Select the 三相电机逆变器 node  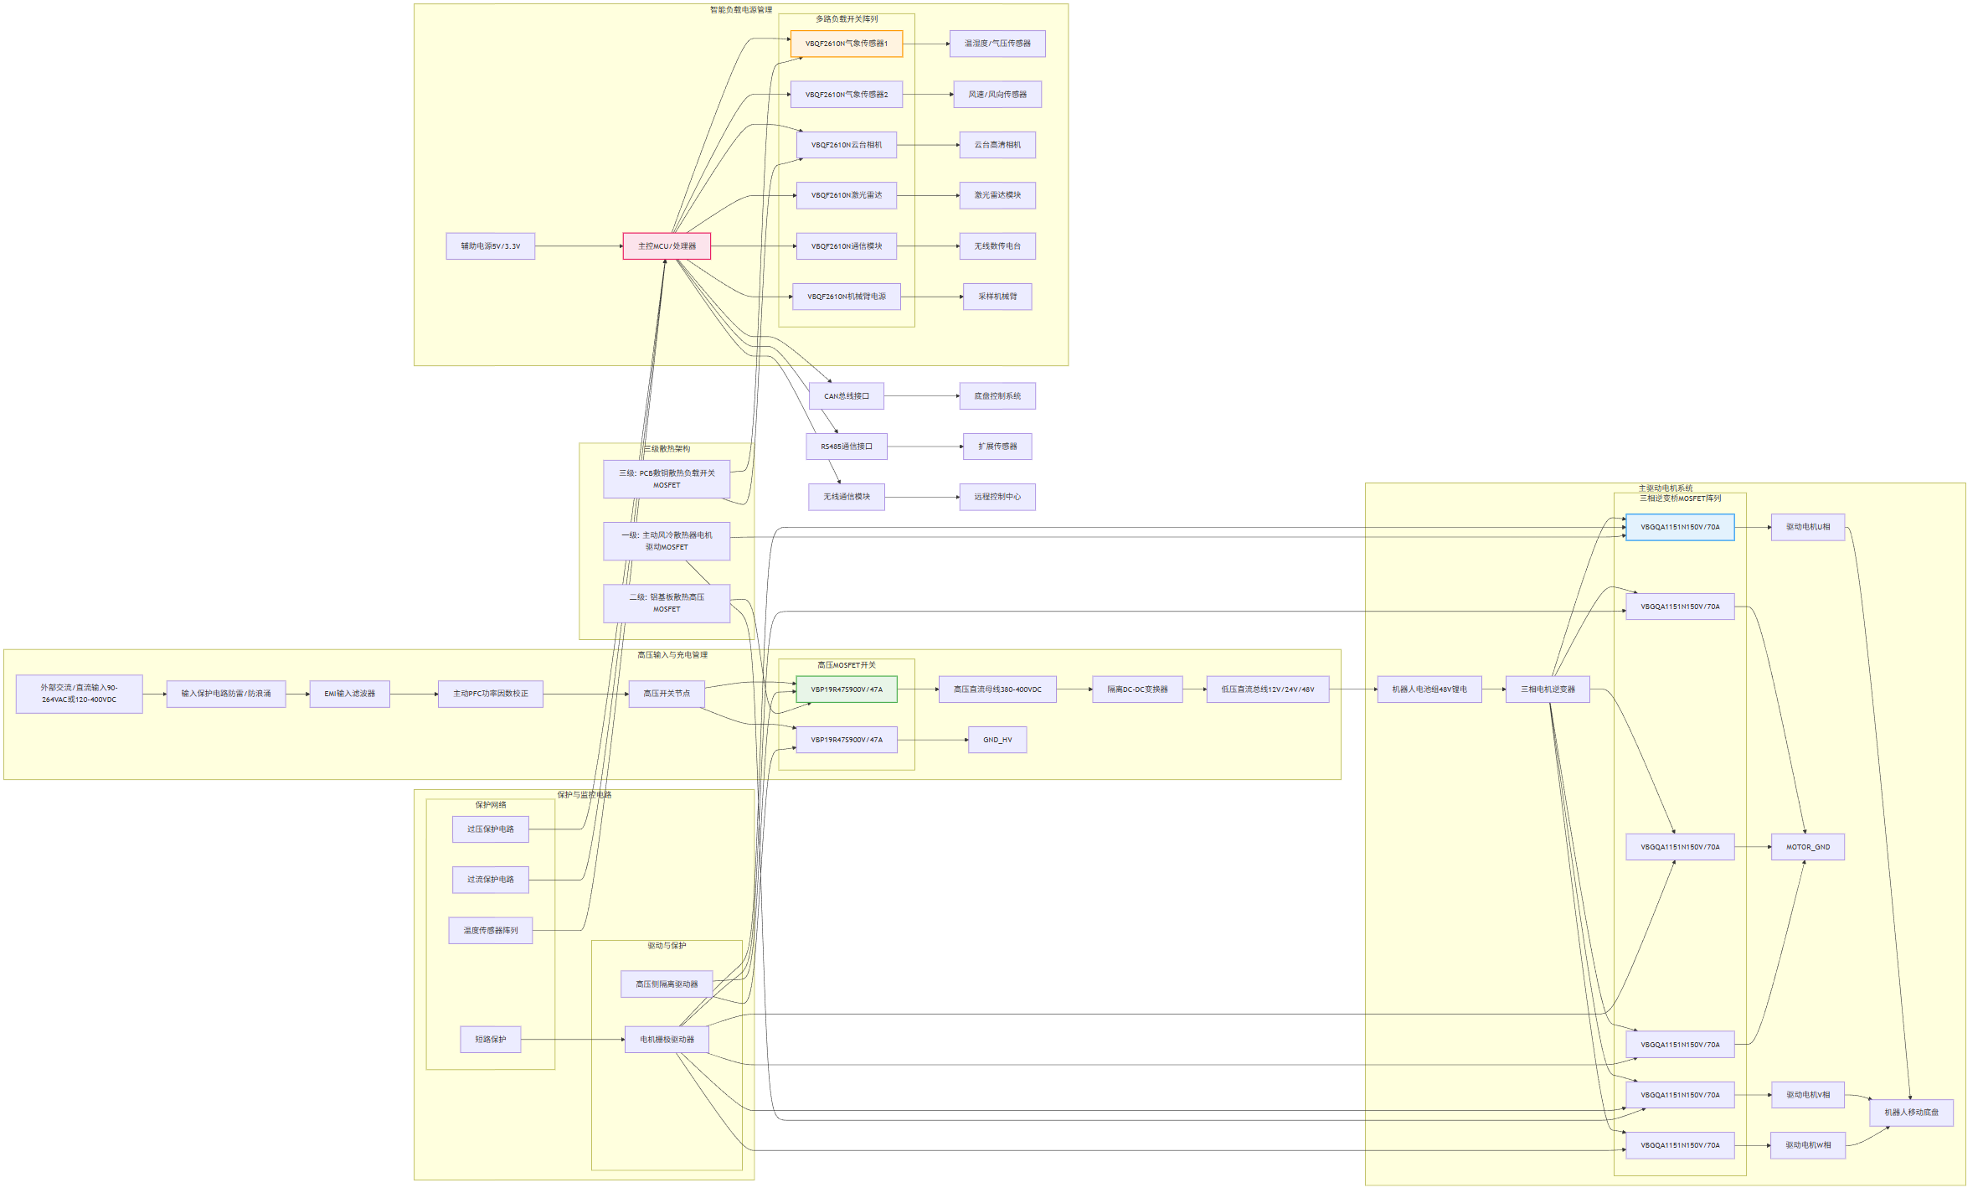click(1548, 689)
